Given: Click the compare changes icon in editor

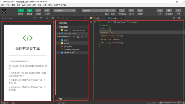Looking at the screenshot, I should pos(174,18).
